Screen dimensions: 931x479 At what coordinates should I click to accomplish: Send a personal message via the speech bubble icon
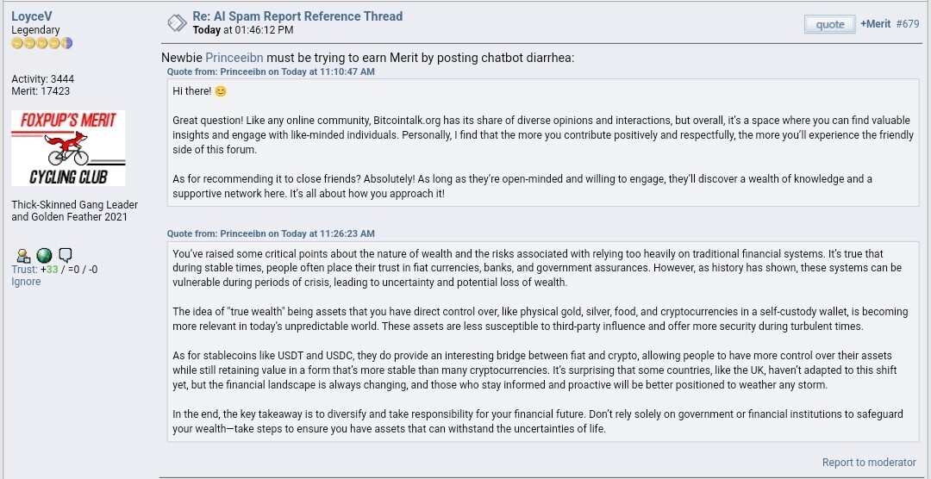coord(65,256)
